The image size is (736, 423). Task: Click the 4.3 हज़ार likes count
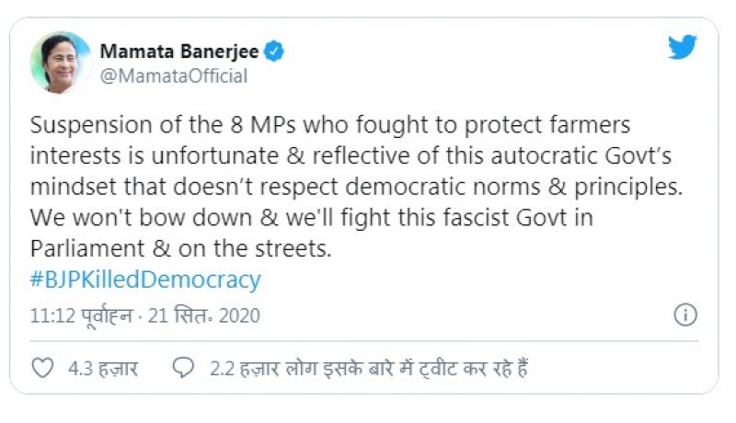pyautogui.click(x=103, y=369)
